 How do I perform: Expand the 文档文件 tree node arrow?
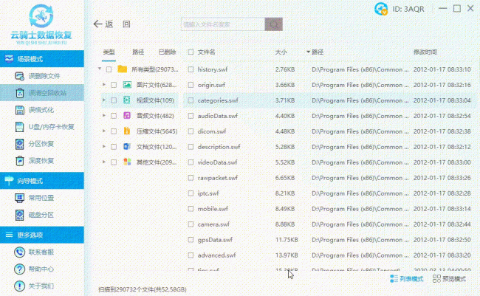[104, 146]
